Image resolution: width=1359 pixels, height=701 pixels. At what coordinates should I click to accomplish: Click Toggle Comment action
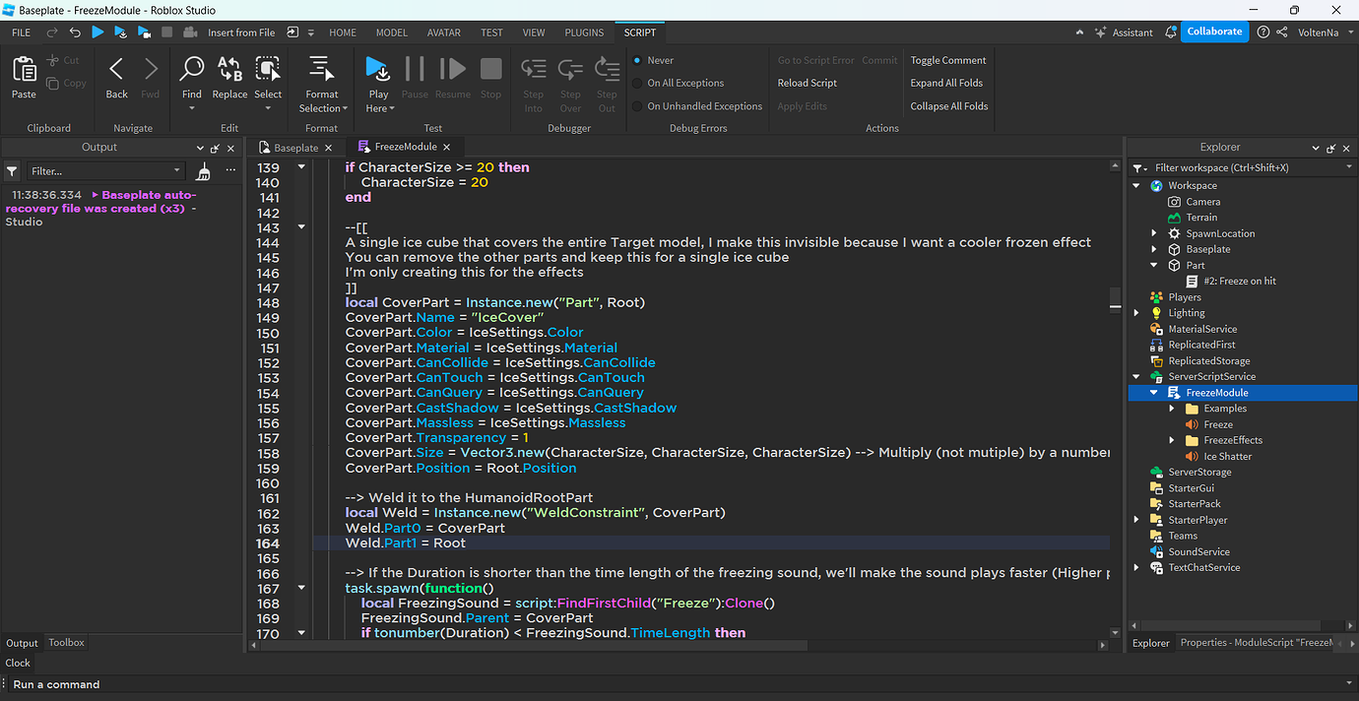pyautogui.click(x=947, y=60)
